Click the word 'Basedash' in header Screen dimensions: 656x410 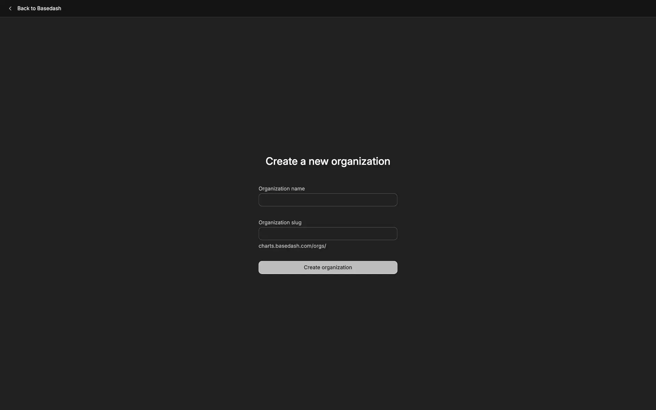49,9
